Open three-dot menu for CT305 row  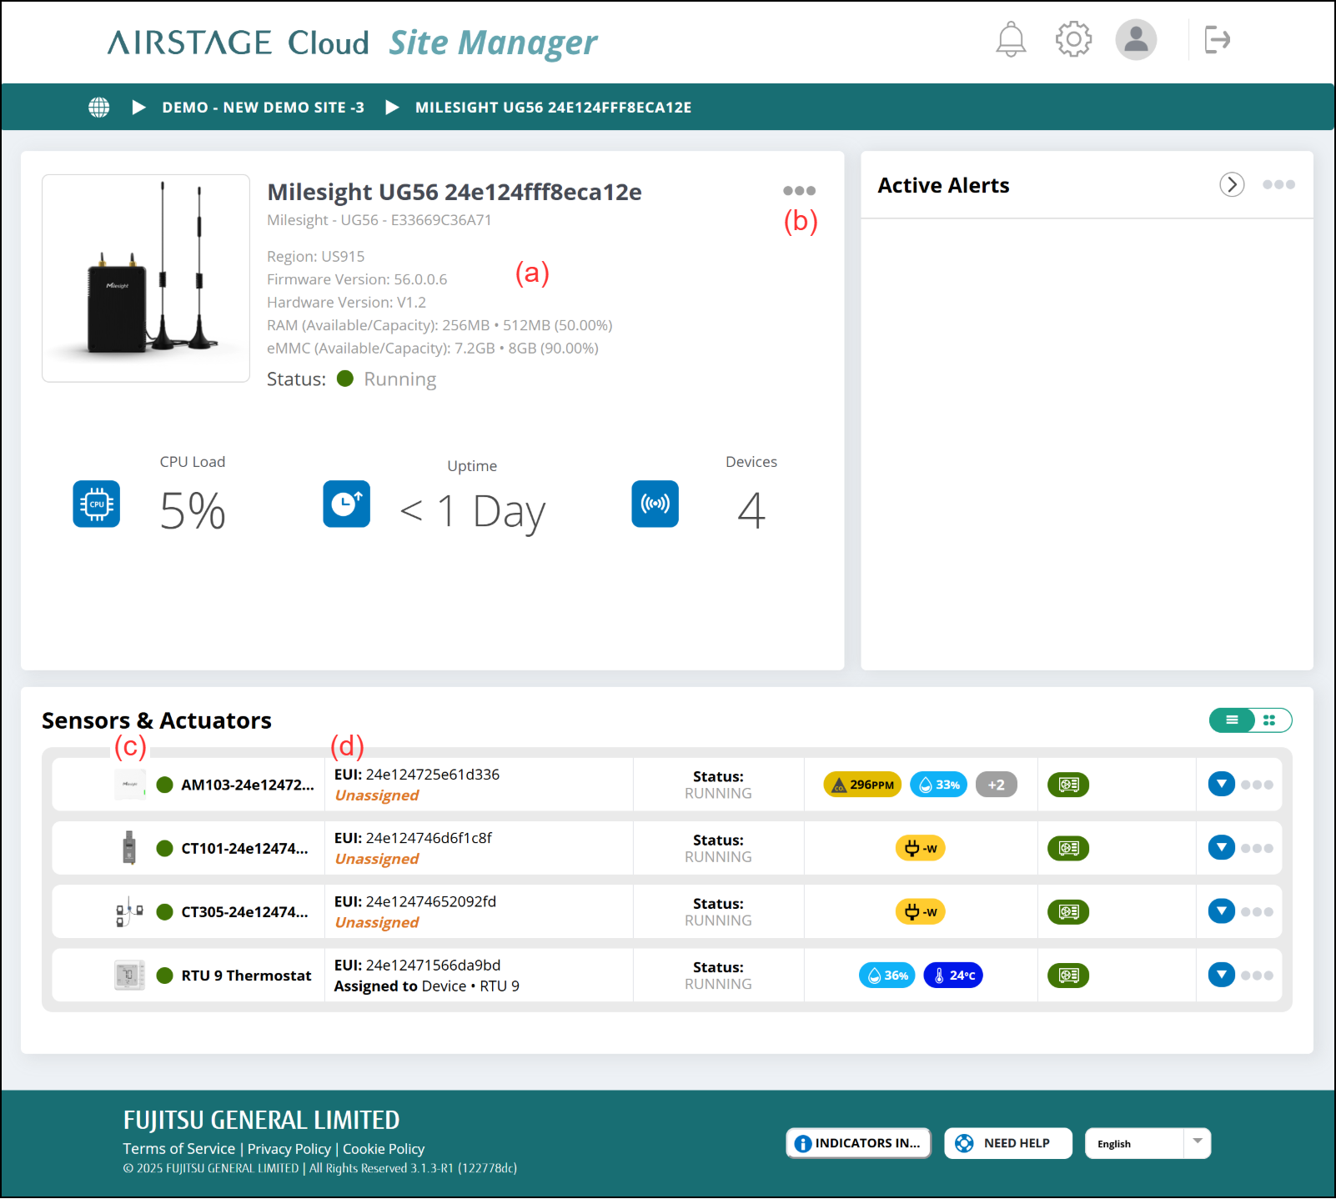1257,911
